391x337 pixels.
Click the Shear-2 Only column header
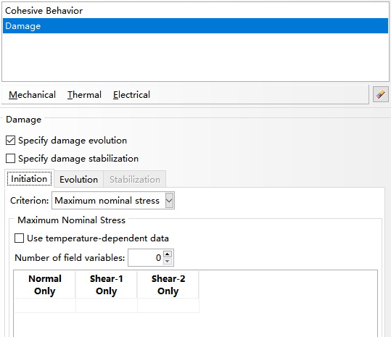(x=168, y=285)
